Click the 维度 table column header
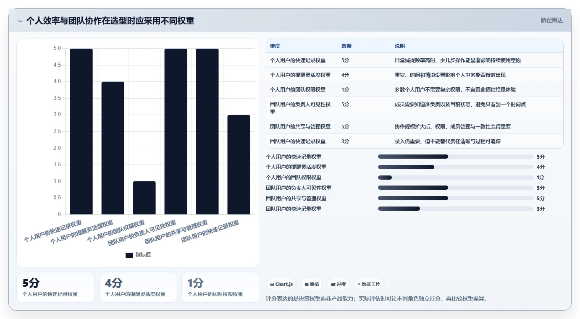This screenshot has width=580, height=319. pos(275,46)
